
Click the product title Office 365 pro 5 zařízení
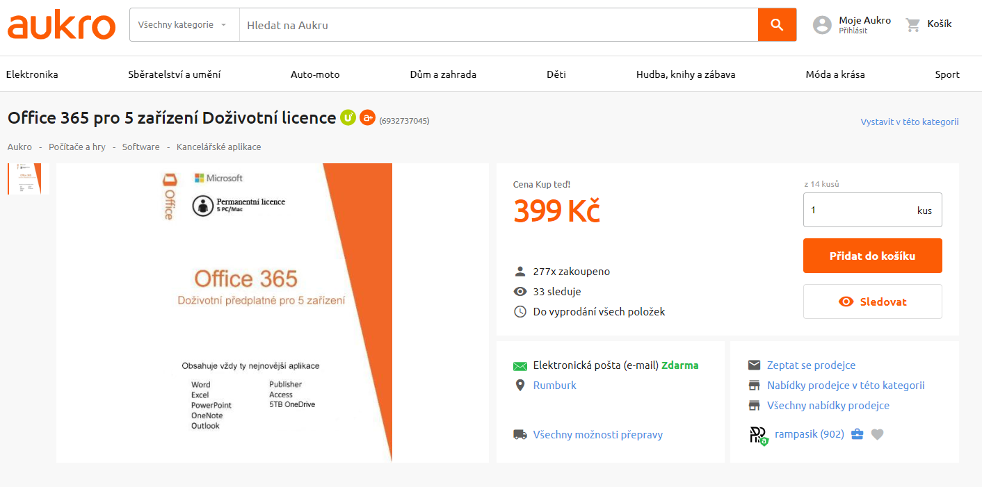coord(172,118)
